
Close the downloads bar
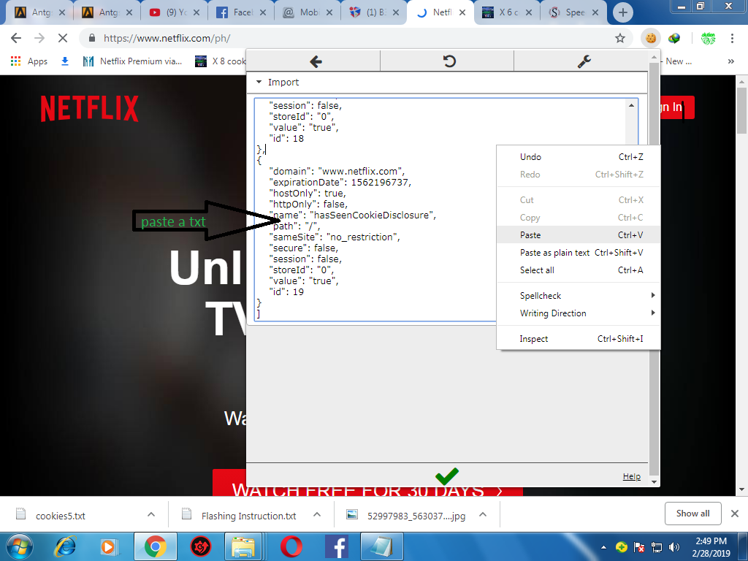(x=735, y=514)
